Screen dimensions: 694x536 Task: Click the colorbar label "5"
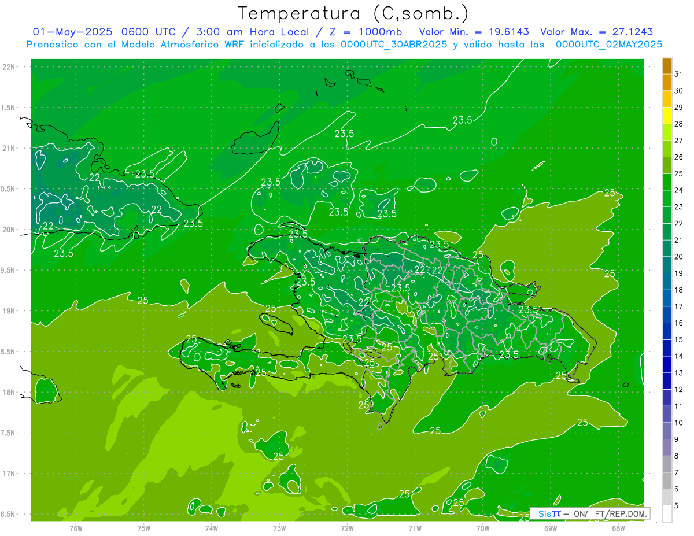(676, 506)
